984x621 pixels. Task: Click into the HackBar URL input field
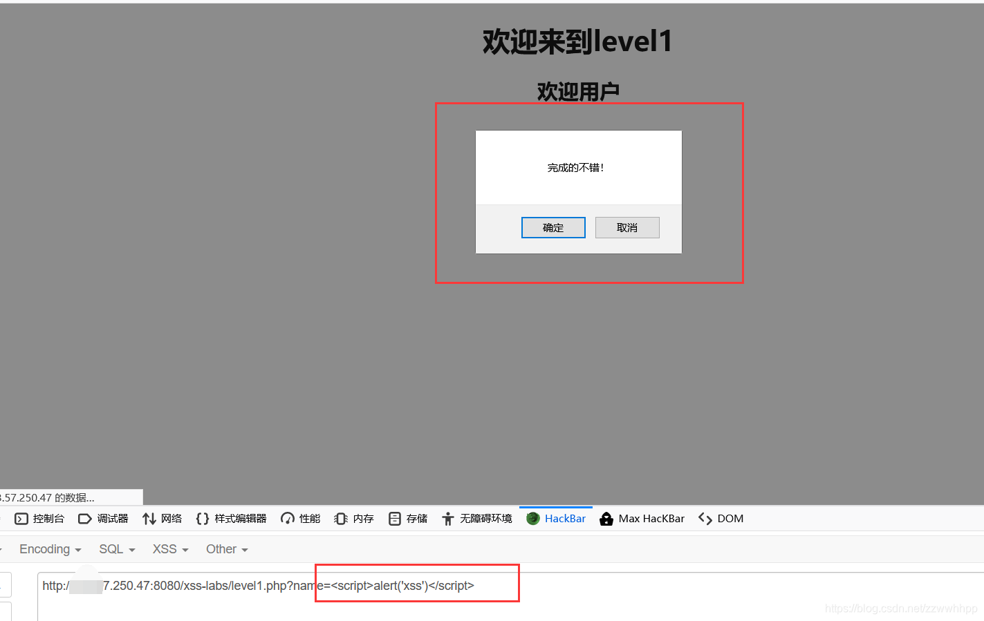510,595
